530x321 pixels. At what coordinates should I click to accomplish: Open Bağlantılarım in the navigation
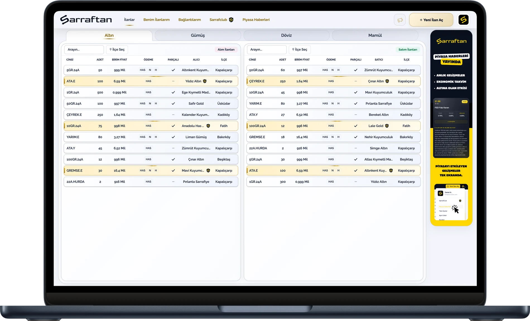click(190, 20)
